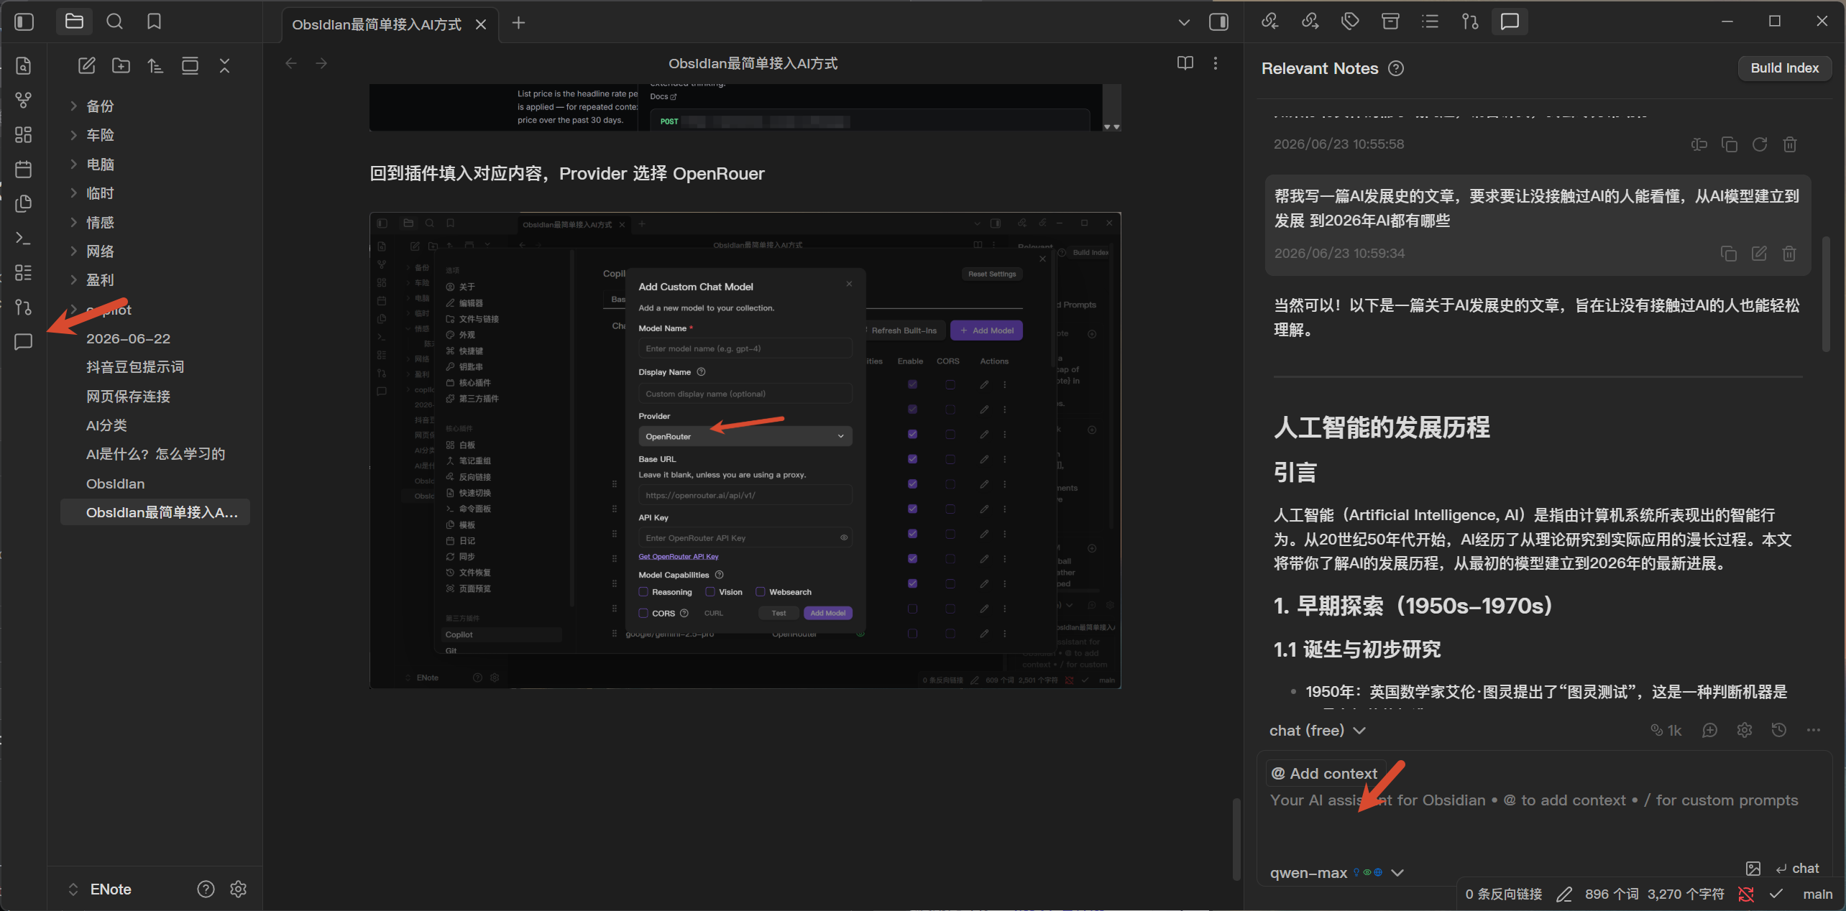Open Git source control ribbon icon
Viewport: 1846px width, 911px height.
pos(24,307)
